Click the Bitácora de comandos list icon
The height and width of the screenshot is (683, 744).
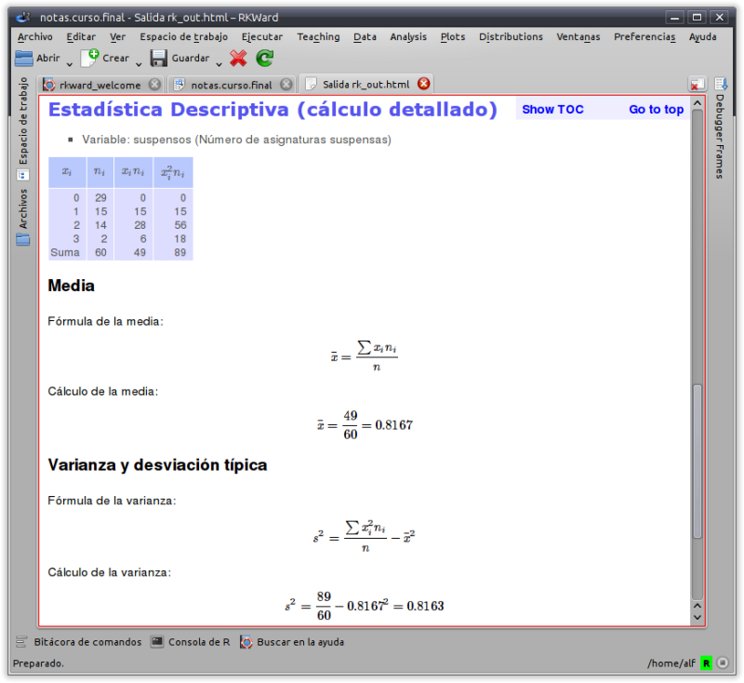point(21,642)
